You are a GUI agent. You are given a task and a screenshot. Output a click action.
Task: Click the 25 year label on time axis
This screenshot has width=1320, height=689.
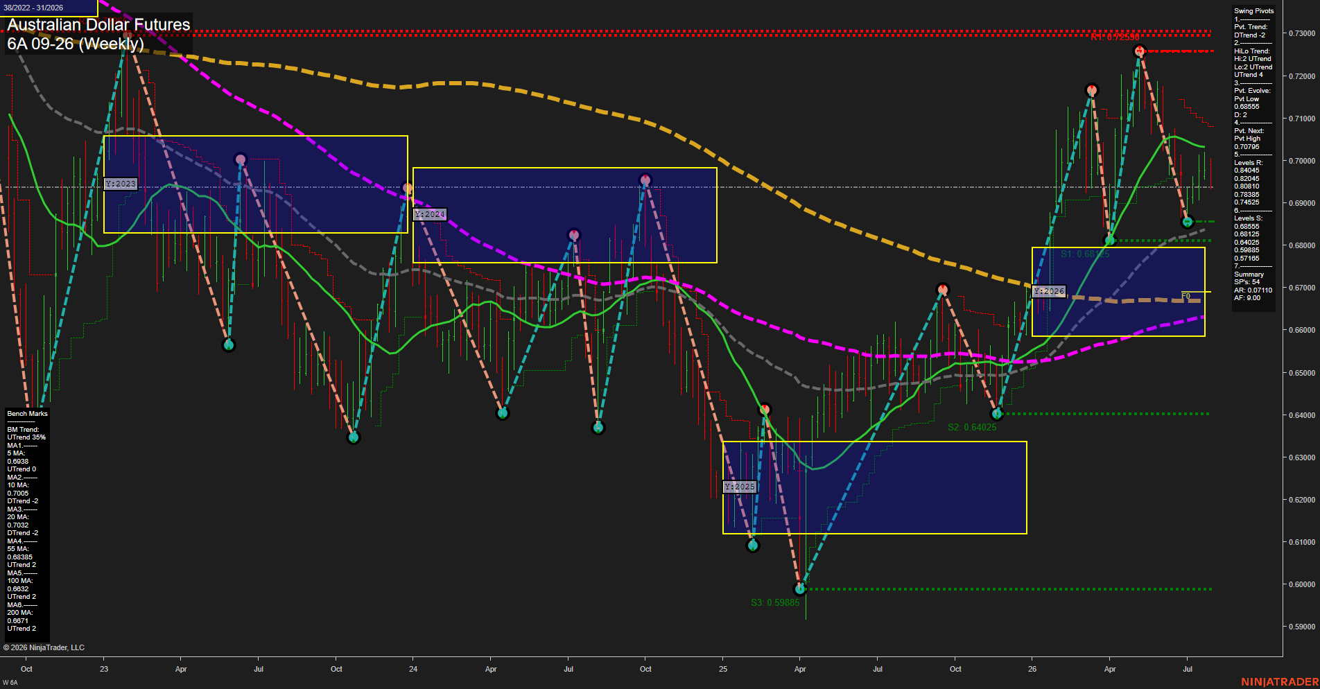[723, 669]
